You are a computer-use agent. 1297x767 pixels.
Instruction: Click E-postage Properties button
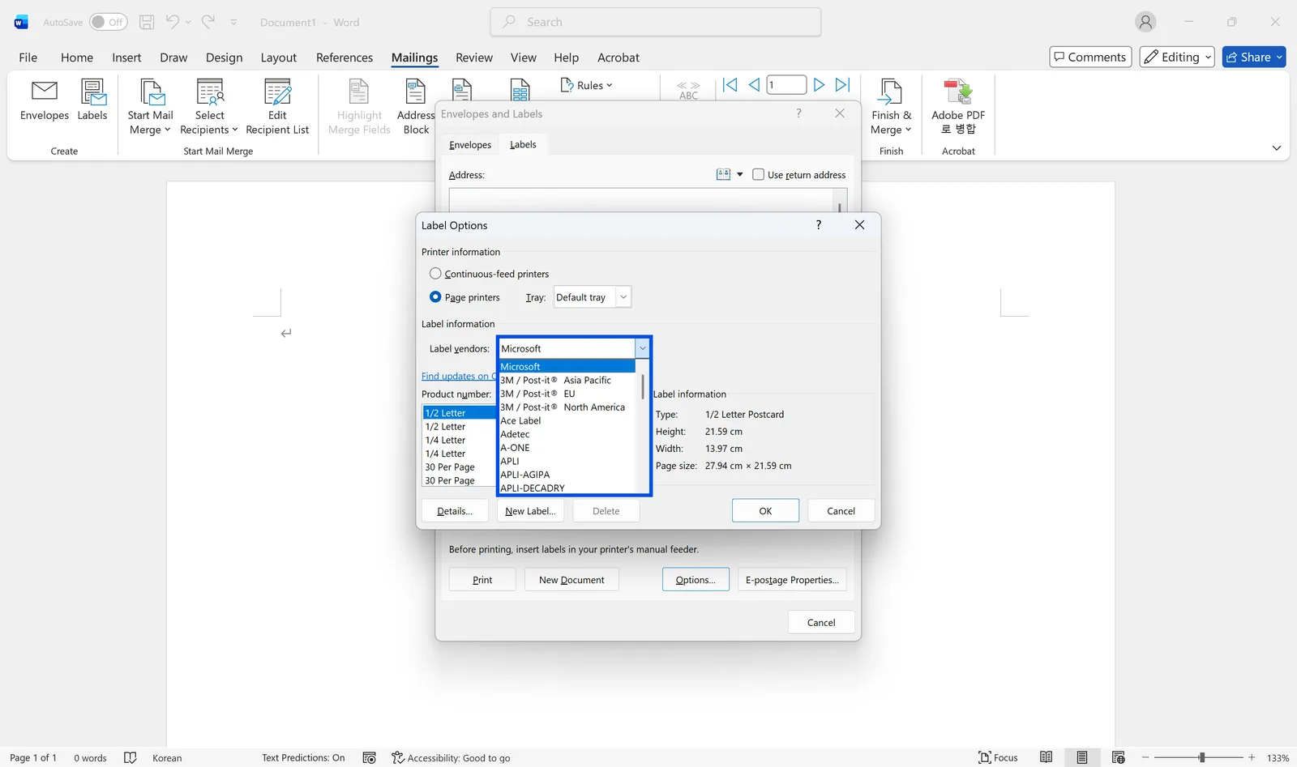click(793, 580)
